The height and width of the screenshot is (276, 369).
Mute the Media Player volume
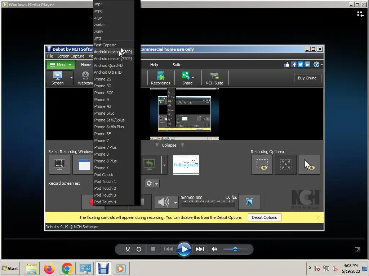[x=214, y=249]
